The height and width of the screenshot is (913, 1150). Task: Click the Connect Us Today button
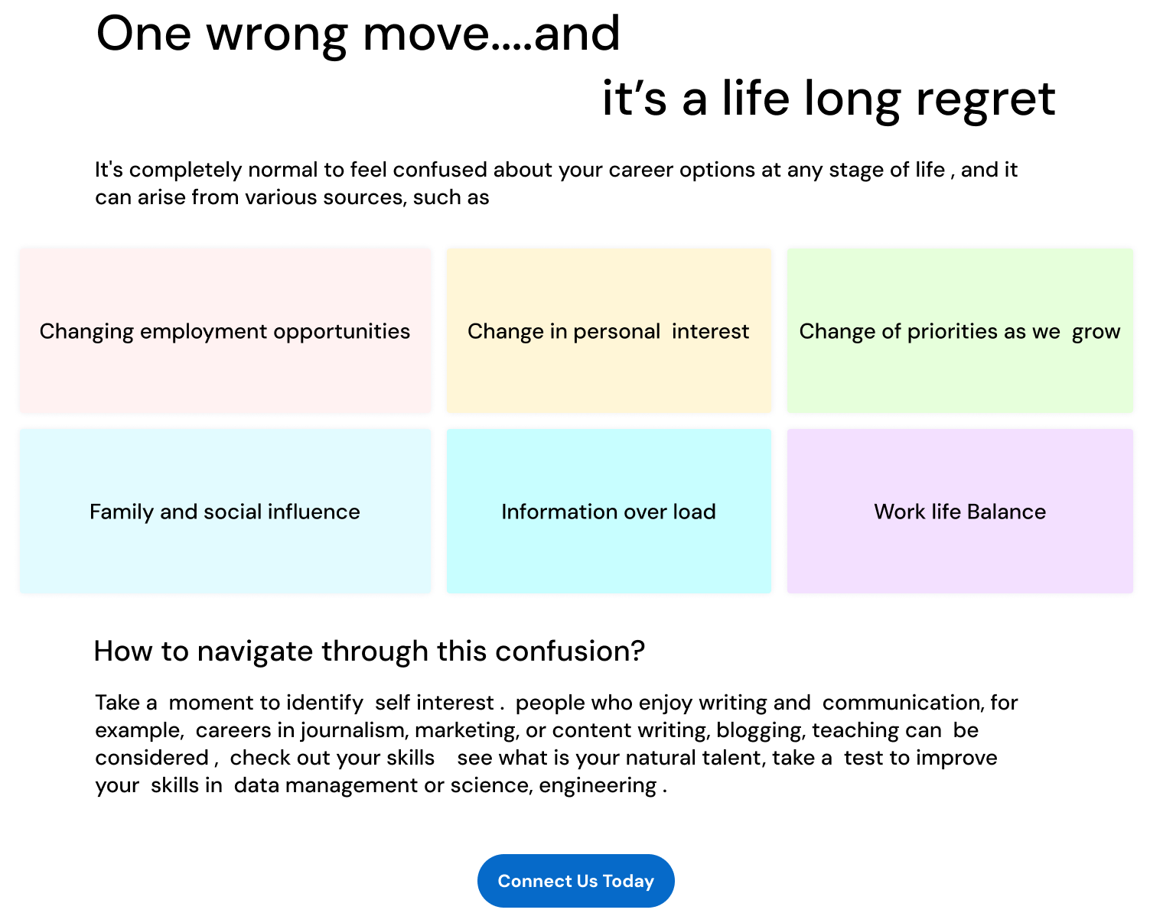[575, 881]
